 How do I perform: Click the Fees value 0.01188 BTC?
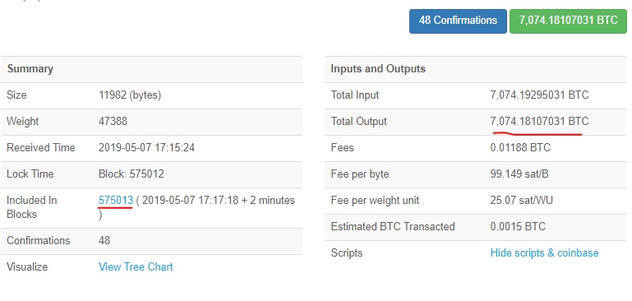pyautogui.click(x=520, y=148)
